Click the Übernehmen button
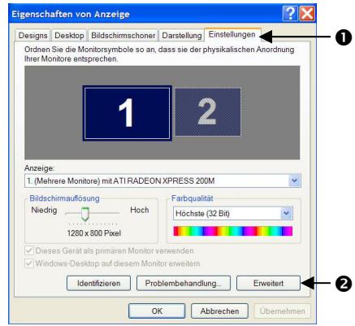The width and height of the screenshot is (355, 326). click(283, 311)
